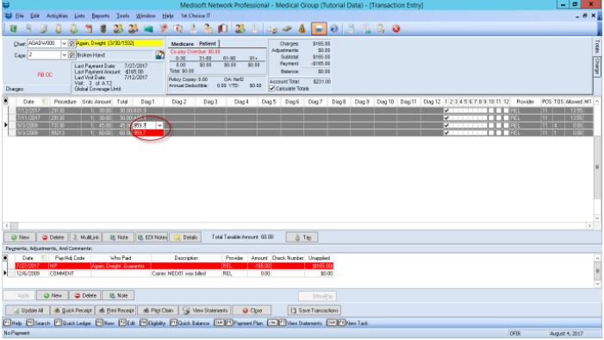Click the picture icon next to Broken Hand
604x340 pixels.
tap(160, 55)
